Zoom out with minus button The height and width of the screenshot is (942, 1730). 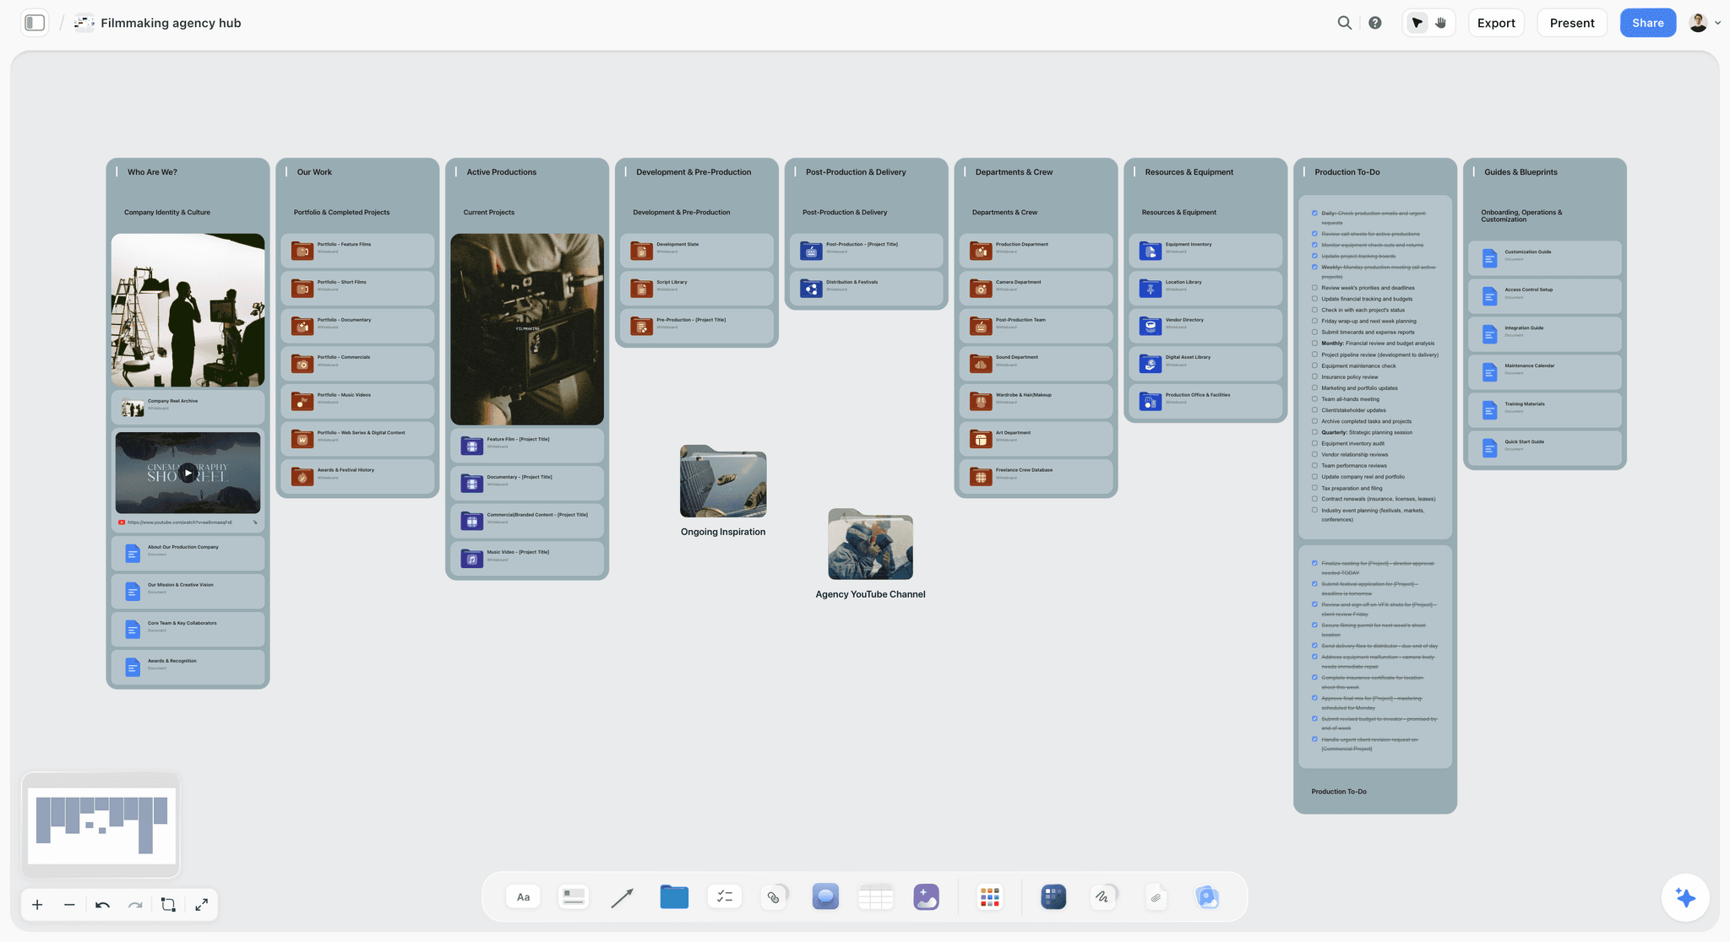click(x=69, y=905)
